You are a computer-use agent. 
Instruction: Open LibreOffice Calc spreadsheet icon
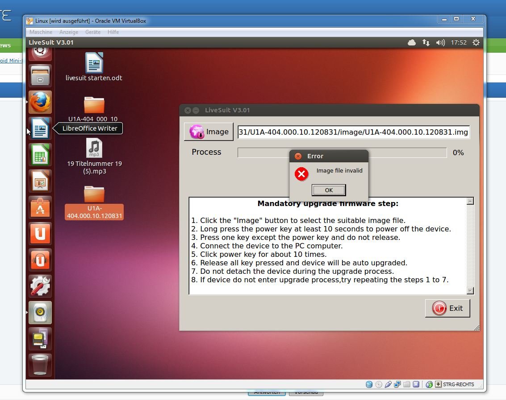click(x=40, y=155)
